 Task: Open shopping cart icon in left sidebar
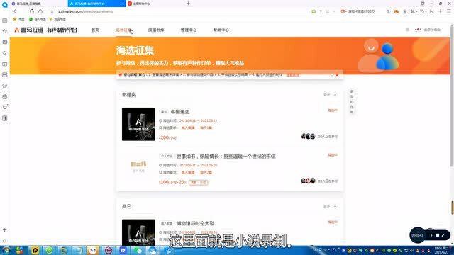point(5,107)
